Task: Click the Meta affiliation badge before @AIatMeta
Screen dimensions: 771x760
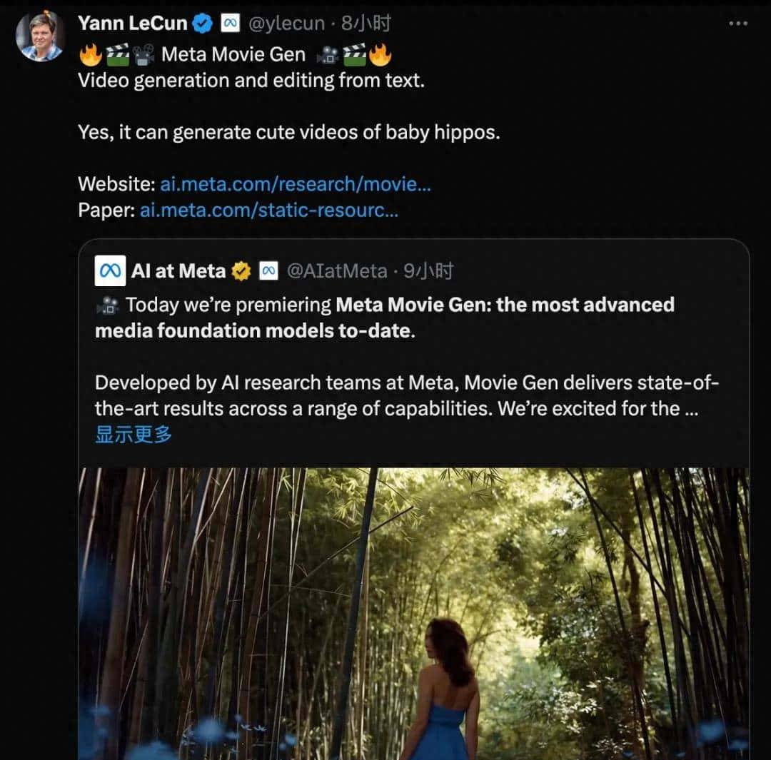Action: [268, 271]
